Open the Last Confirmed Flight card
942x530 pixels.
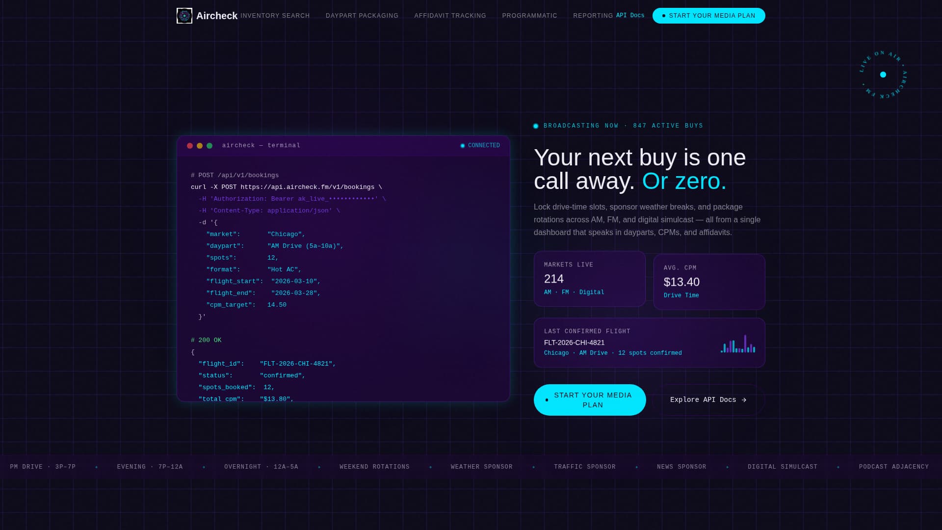(650, 343)
